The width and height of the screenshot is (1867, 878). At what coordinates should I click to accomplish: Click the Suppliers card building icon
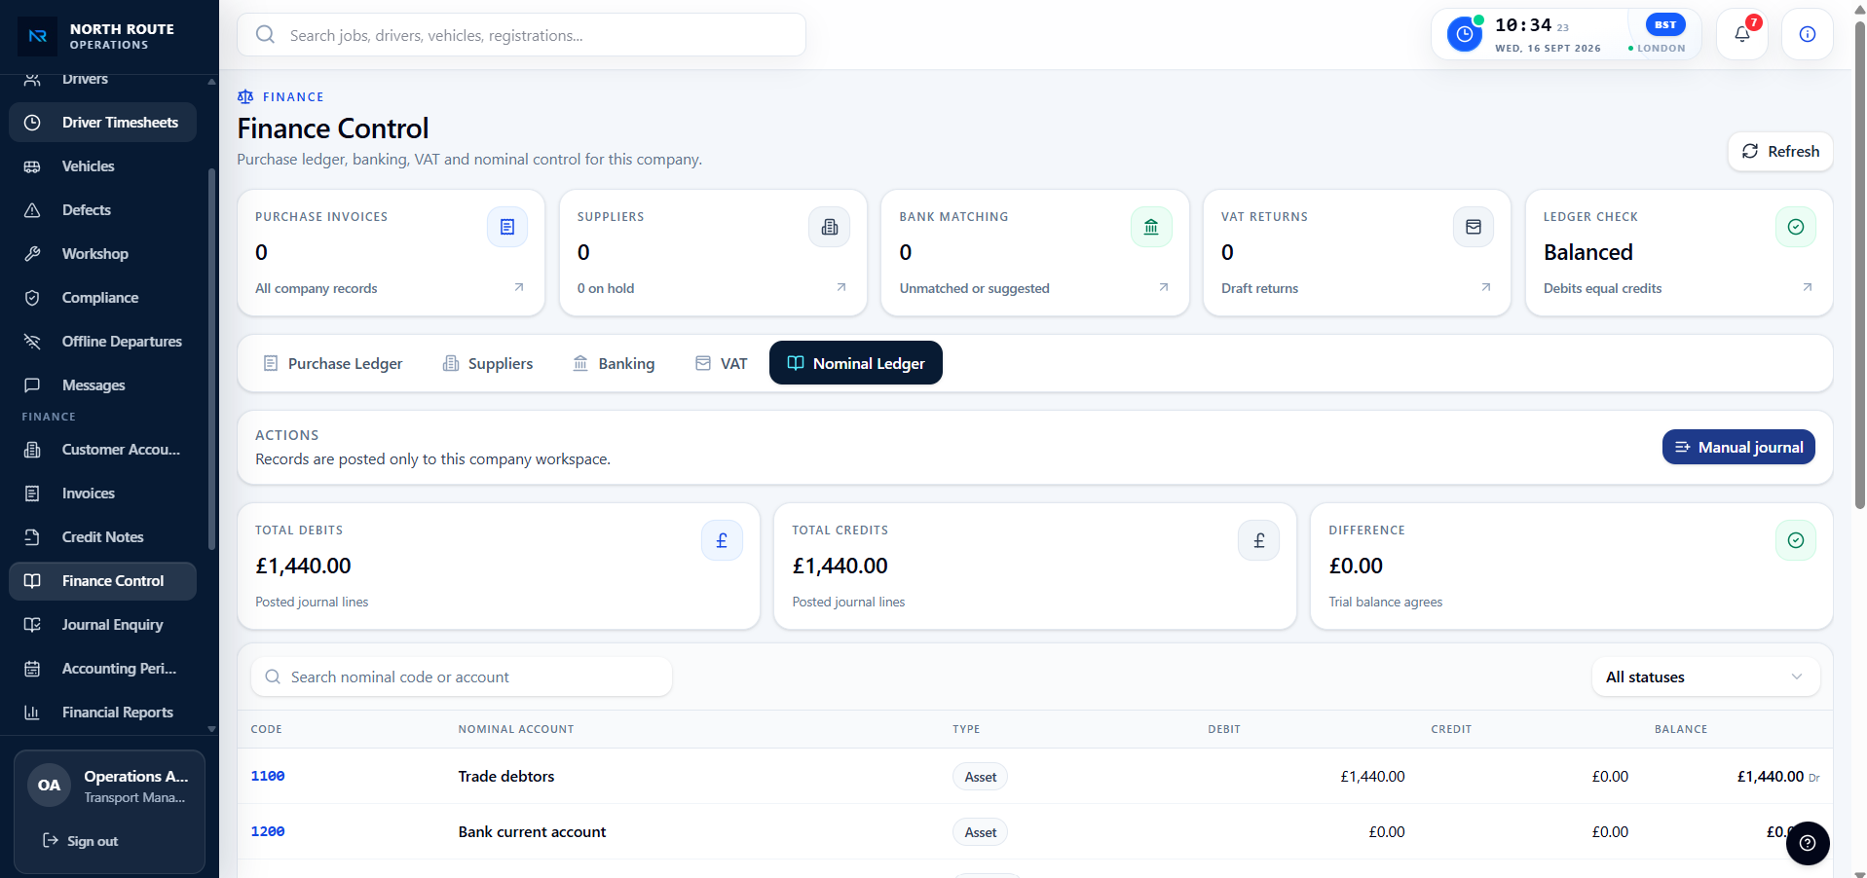[830, 227]
